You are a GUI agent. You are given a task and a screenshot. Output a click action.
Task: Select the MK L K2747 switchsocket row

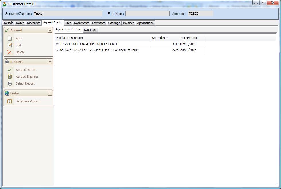pyautogui.click(x=103, y=44)
